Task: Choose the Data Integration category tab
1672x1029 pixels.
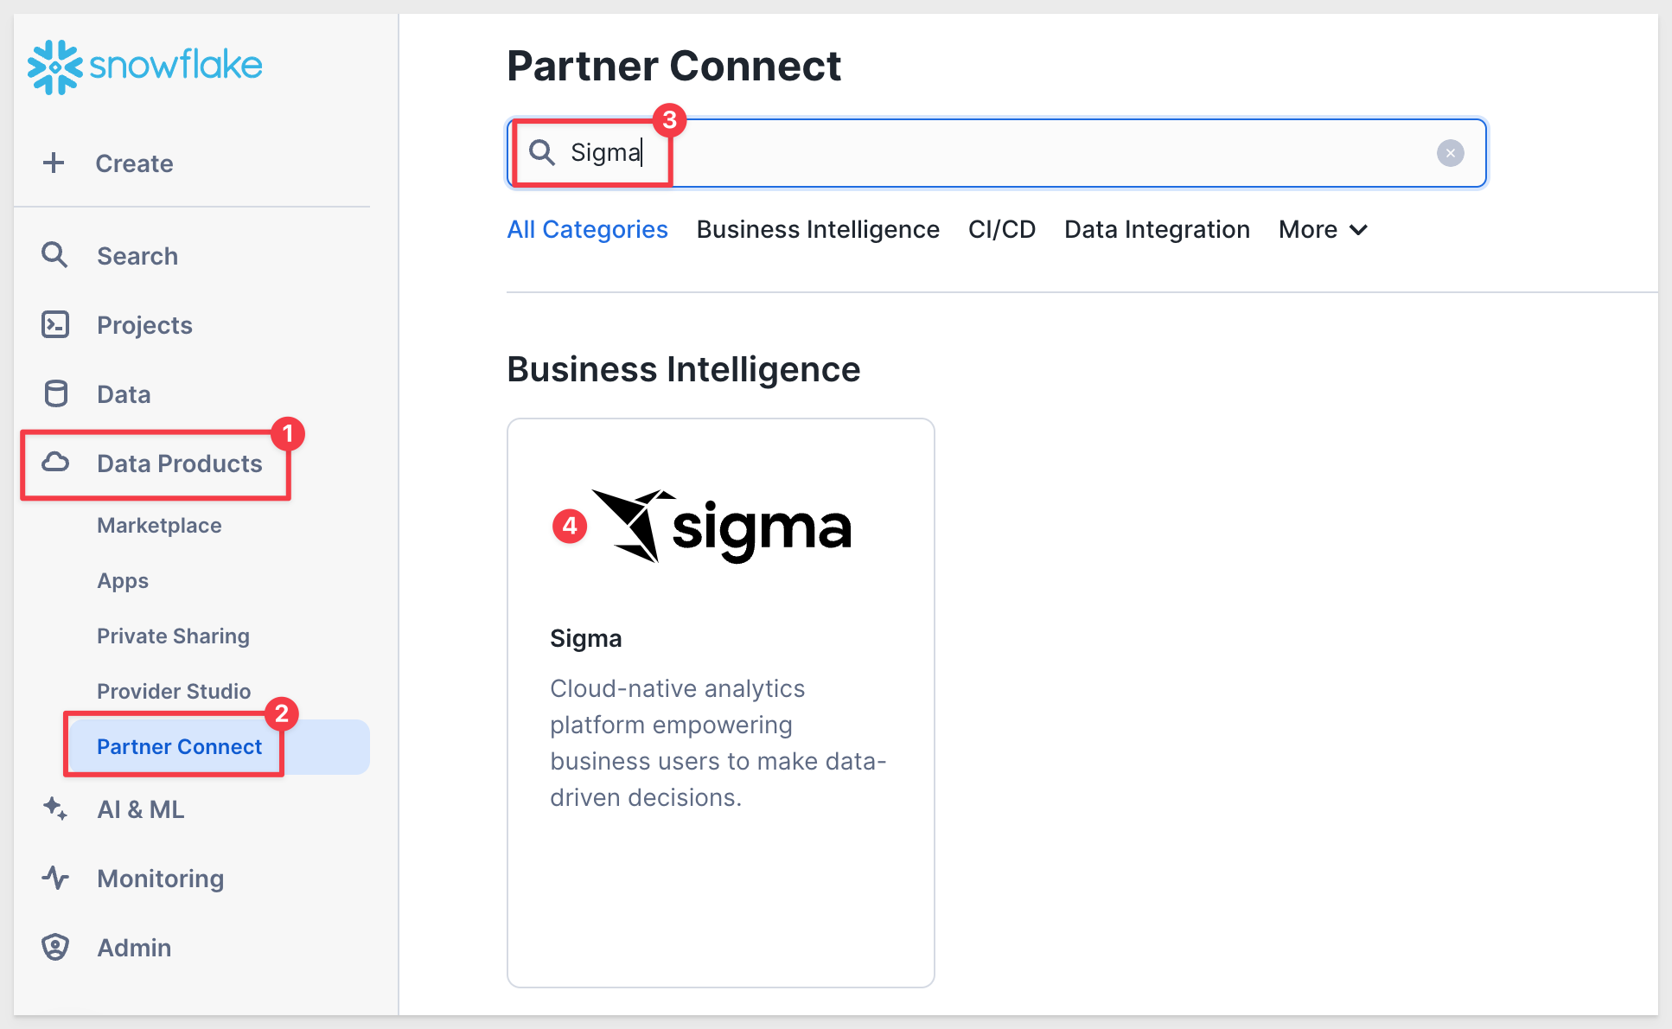Action: [1157, 229]
